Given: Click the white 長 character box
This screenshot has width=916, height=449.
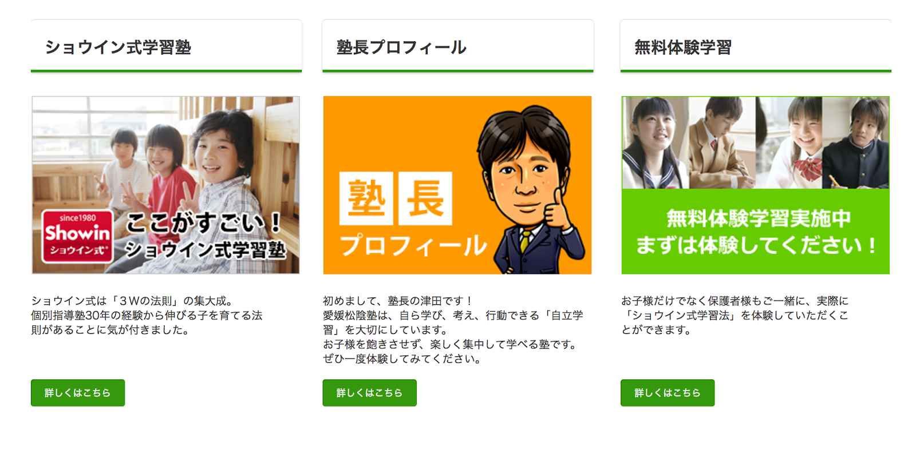Looking at the screenshot, I should pyautogui.click(x=425, y=198).
